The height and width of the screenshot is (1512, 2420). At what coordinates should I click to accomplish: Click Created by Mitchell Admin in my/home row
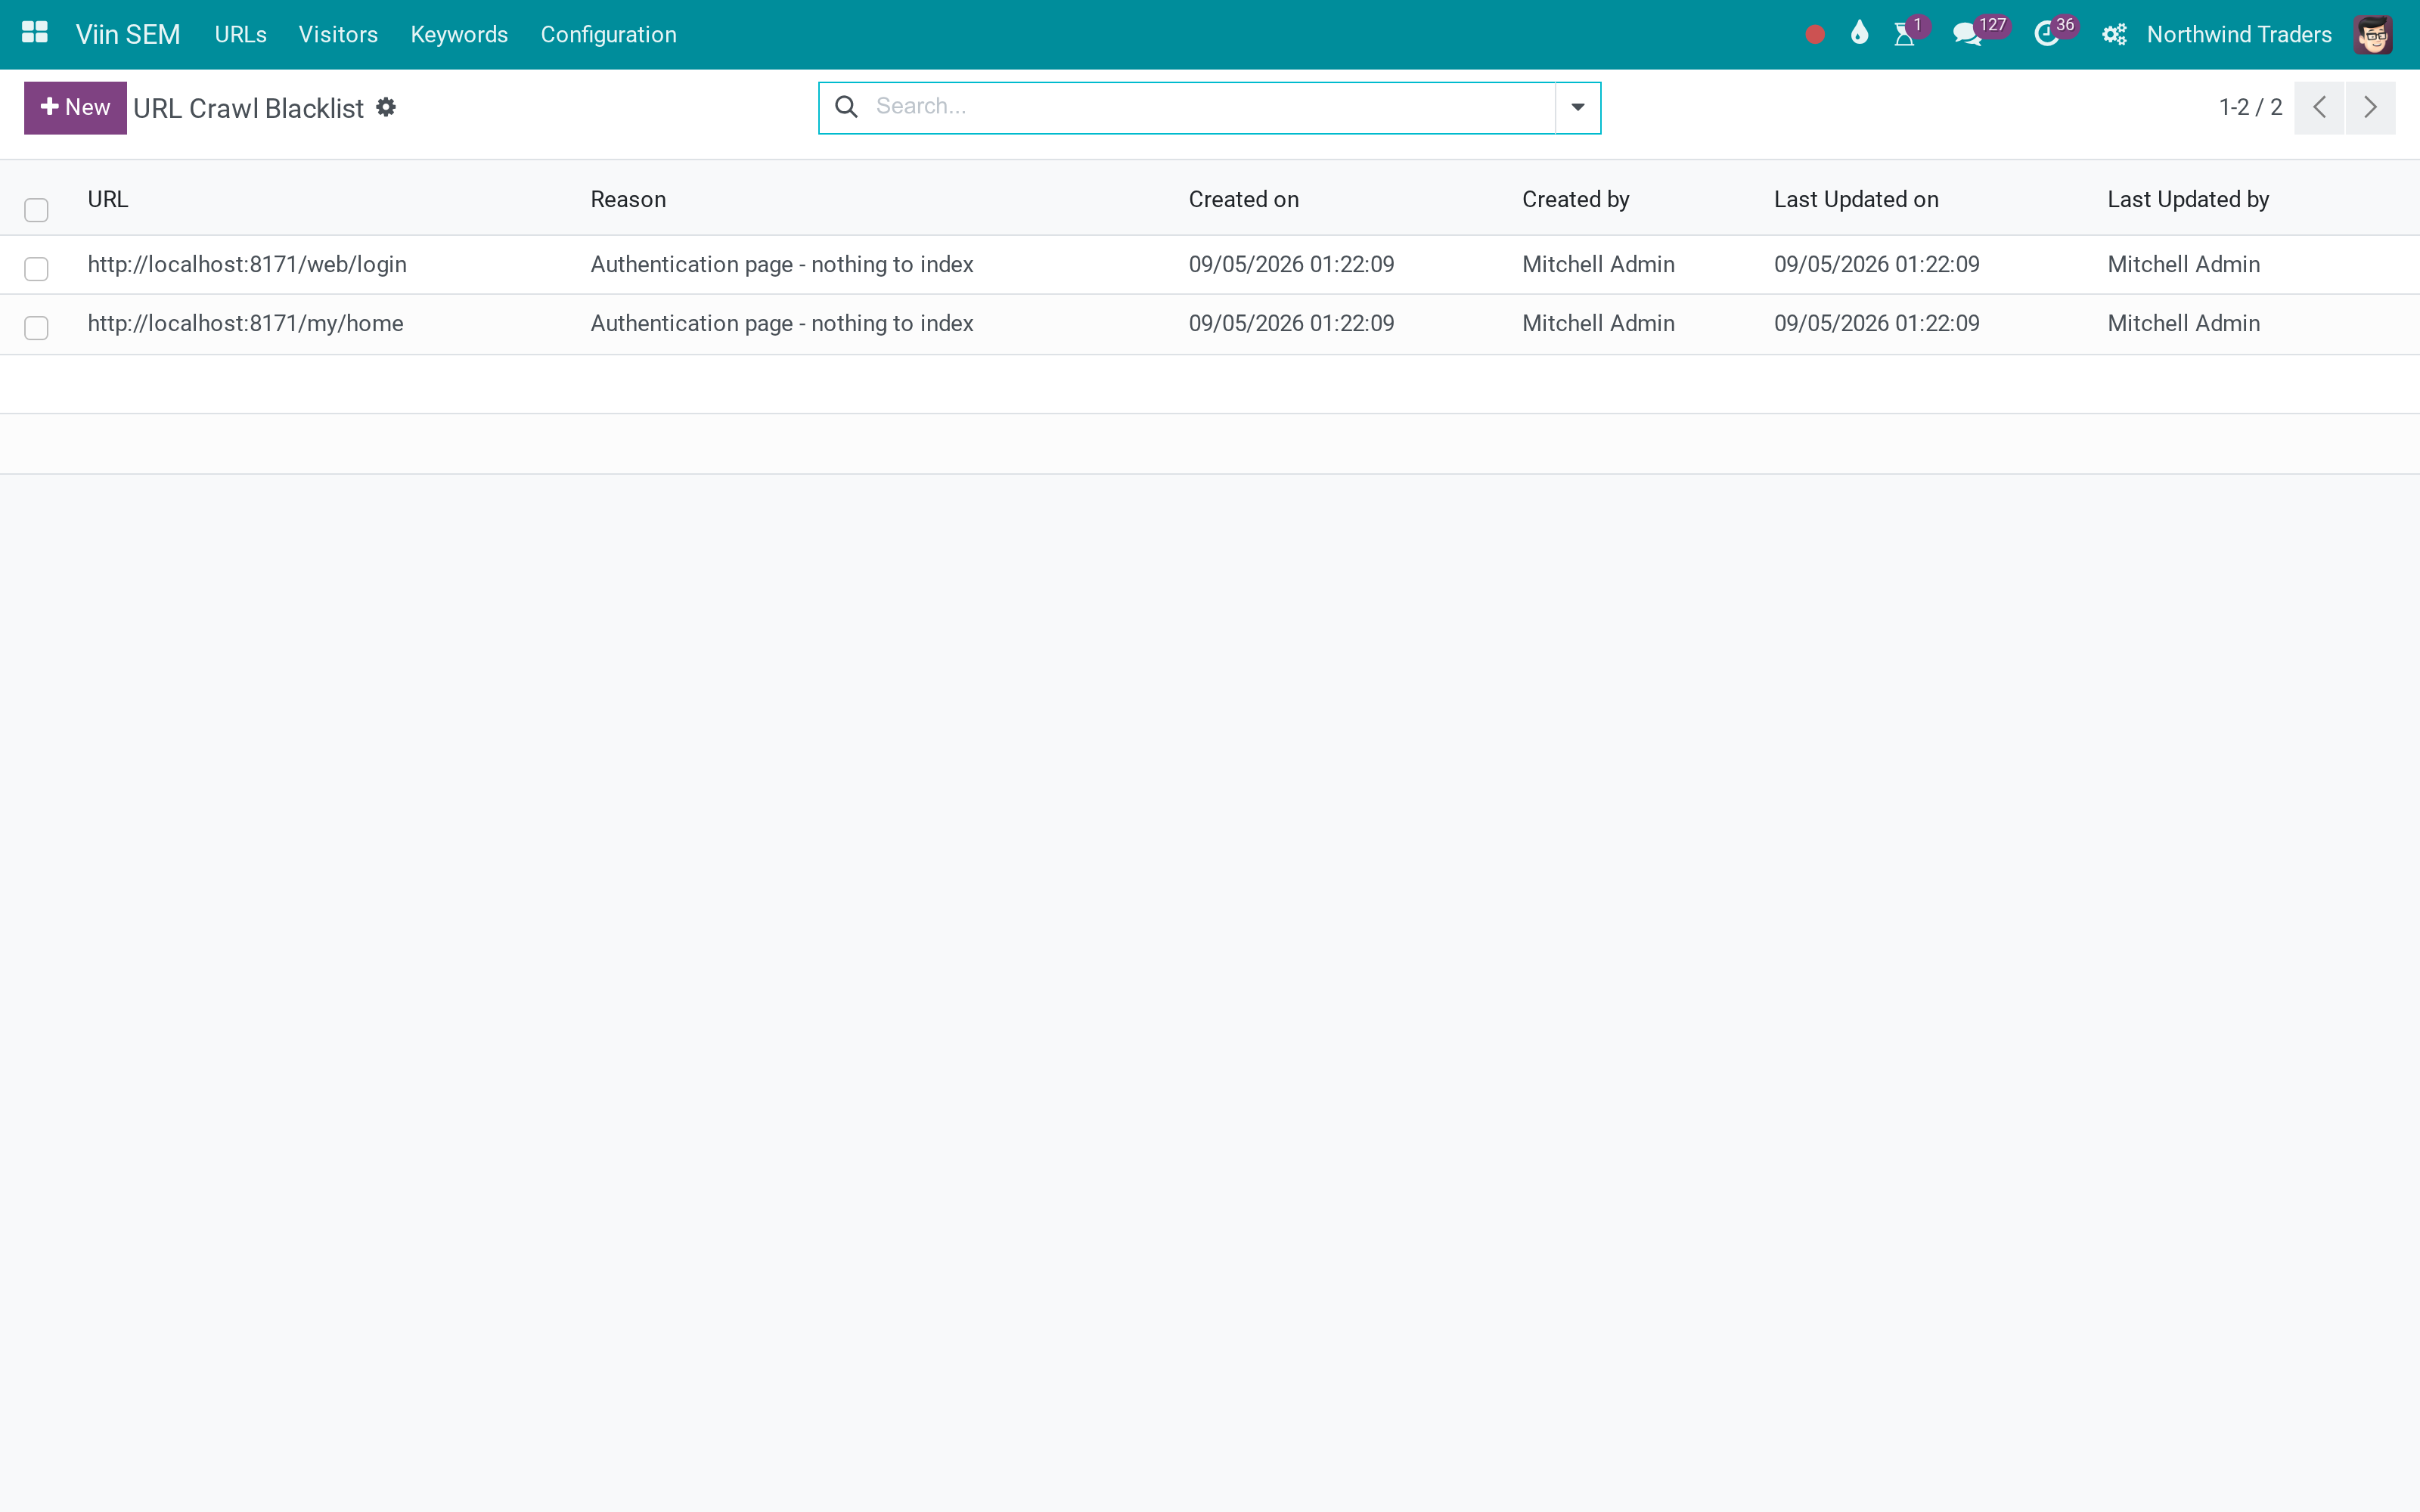tap(1598, 323)
